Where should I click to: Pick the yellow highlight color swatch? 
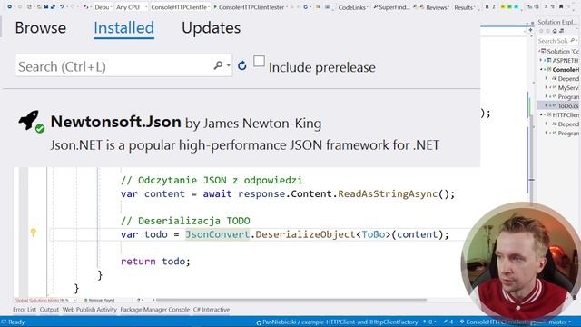tap(503, 7)
